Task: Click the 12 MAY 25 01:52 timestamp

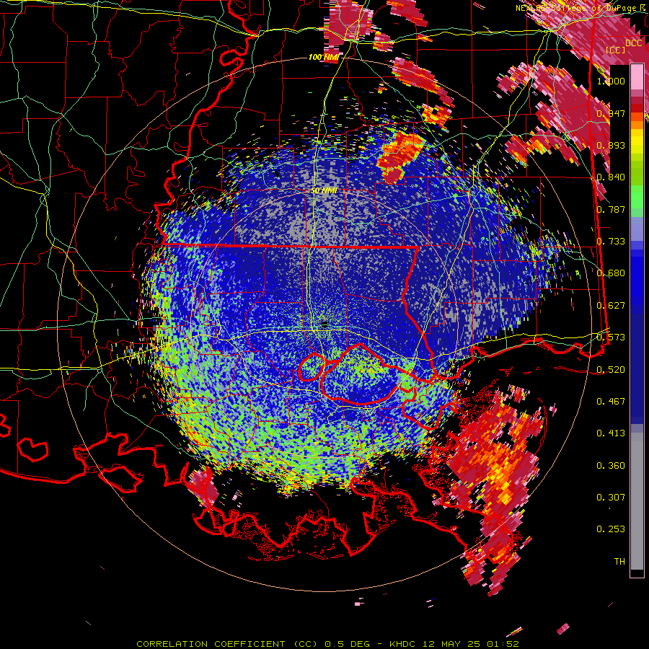Action: 471,644
